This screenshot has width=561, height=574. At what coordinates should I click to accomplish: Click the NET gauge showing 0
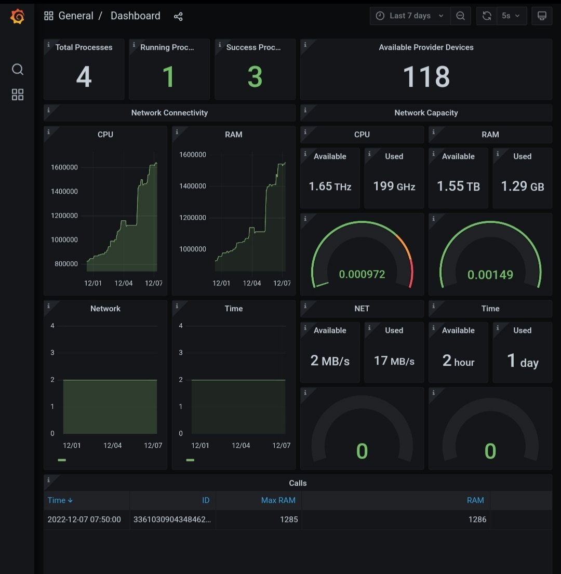point(362,429)
